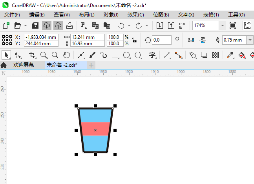
Task: Select the Zoom tool magnifier
Action: (44, 55)
